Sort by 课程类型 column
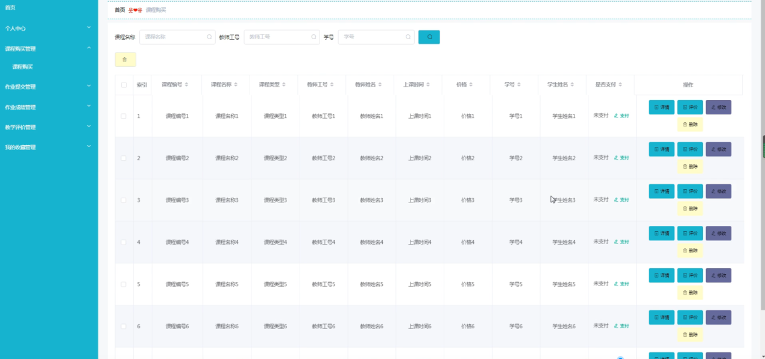Screen dimensions: 765x359 [284, 85]
